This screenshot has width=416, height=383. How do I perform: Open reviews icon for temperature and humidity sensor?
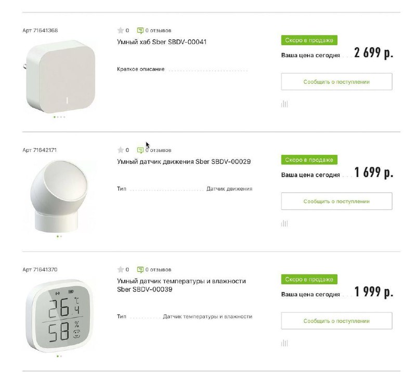tap(140, 270)
